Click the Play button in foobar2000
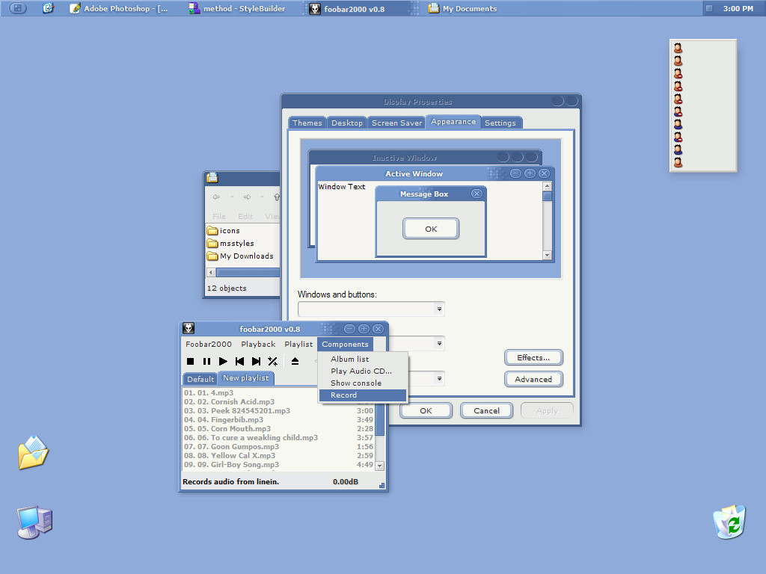 (x=223, y=362)
